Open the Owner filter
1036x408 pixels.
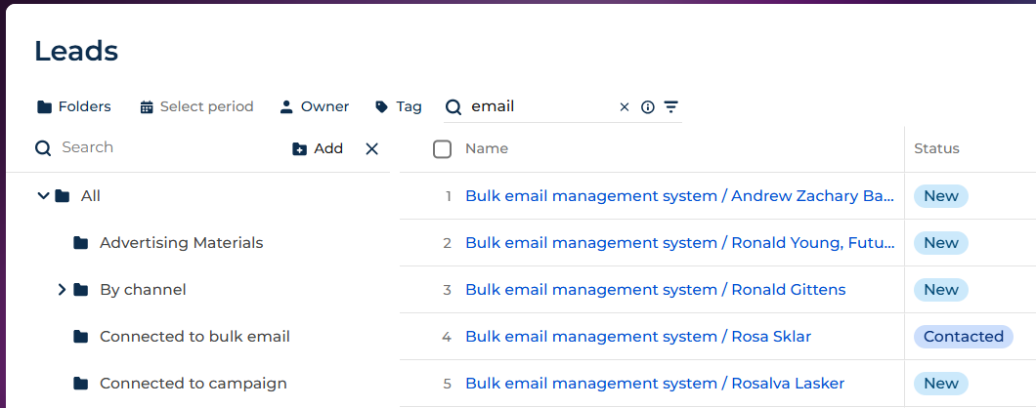tap(314, 106)
